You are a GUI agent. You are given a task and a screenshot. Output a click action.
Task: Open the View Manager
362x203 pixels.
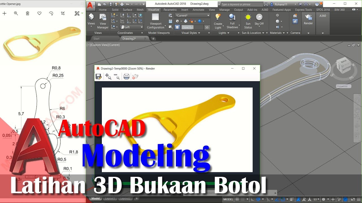pos(103,21)
